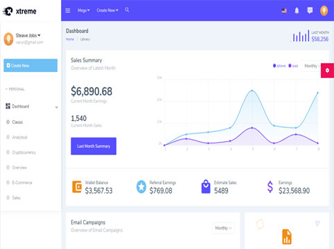Click the Last Month Summary button
This screenshot has width=334, height=249.
[94, 146]
